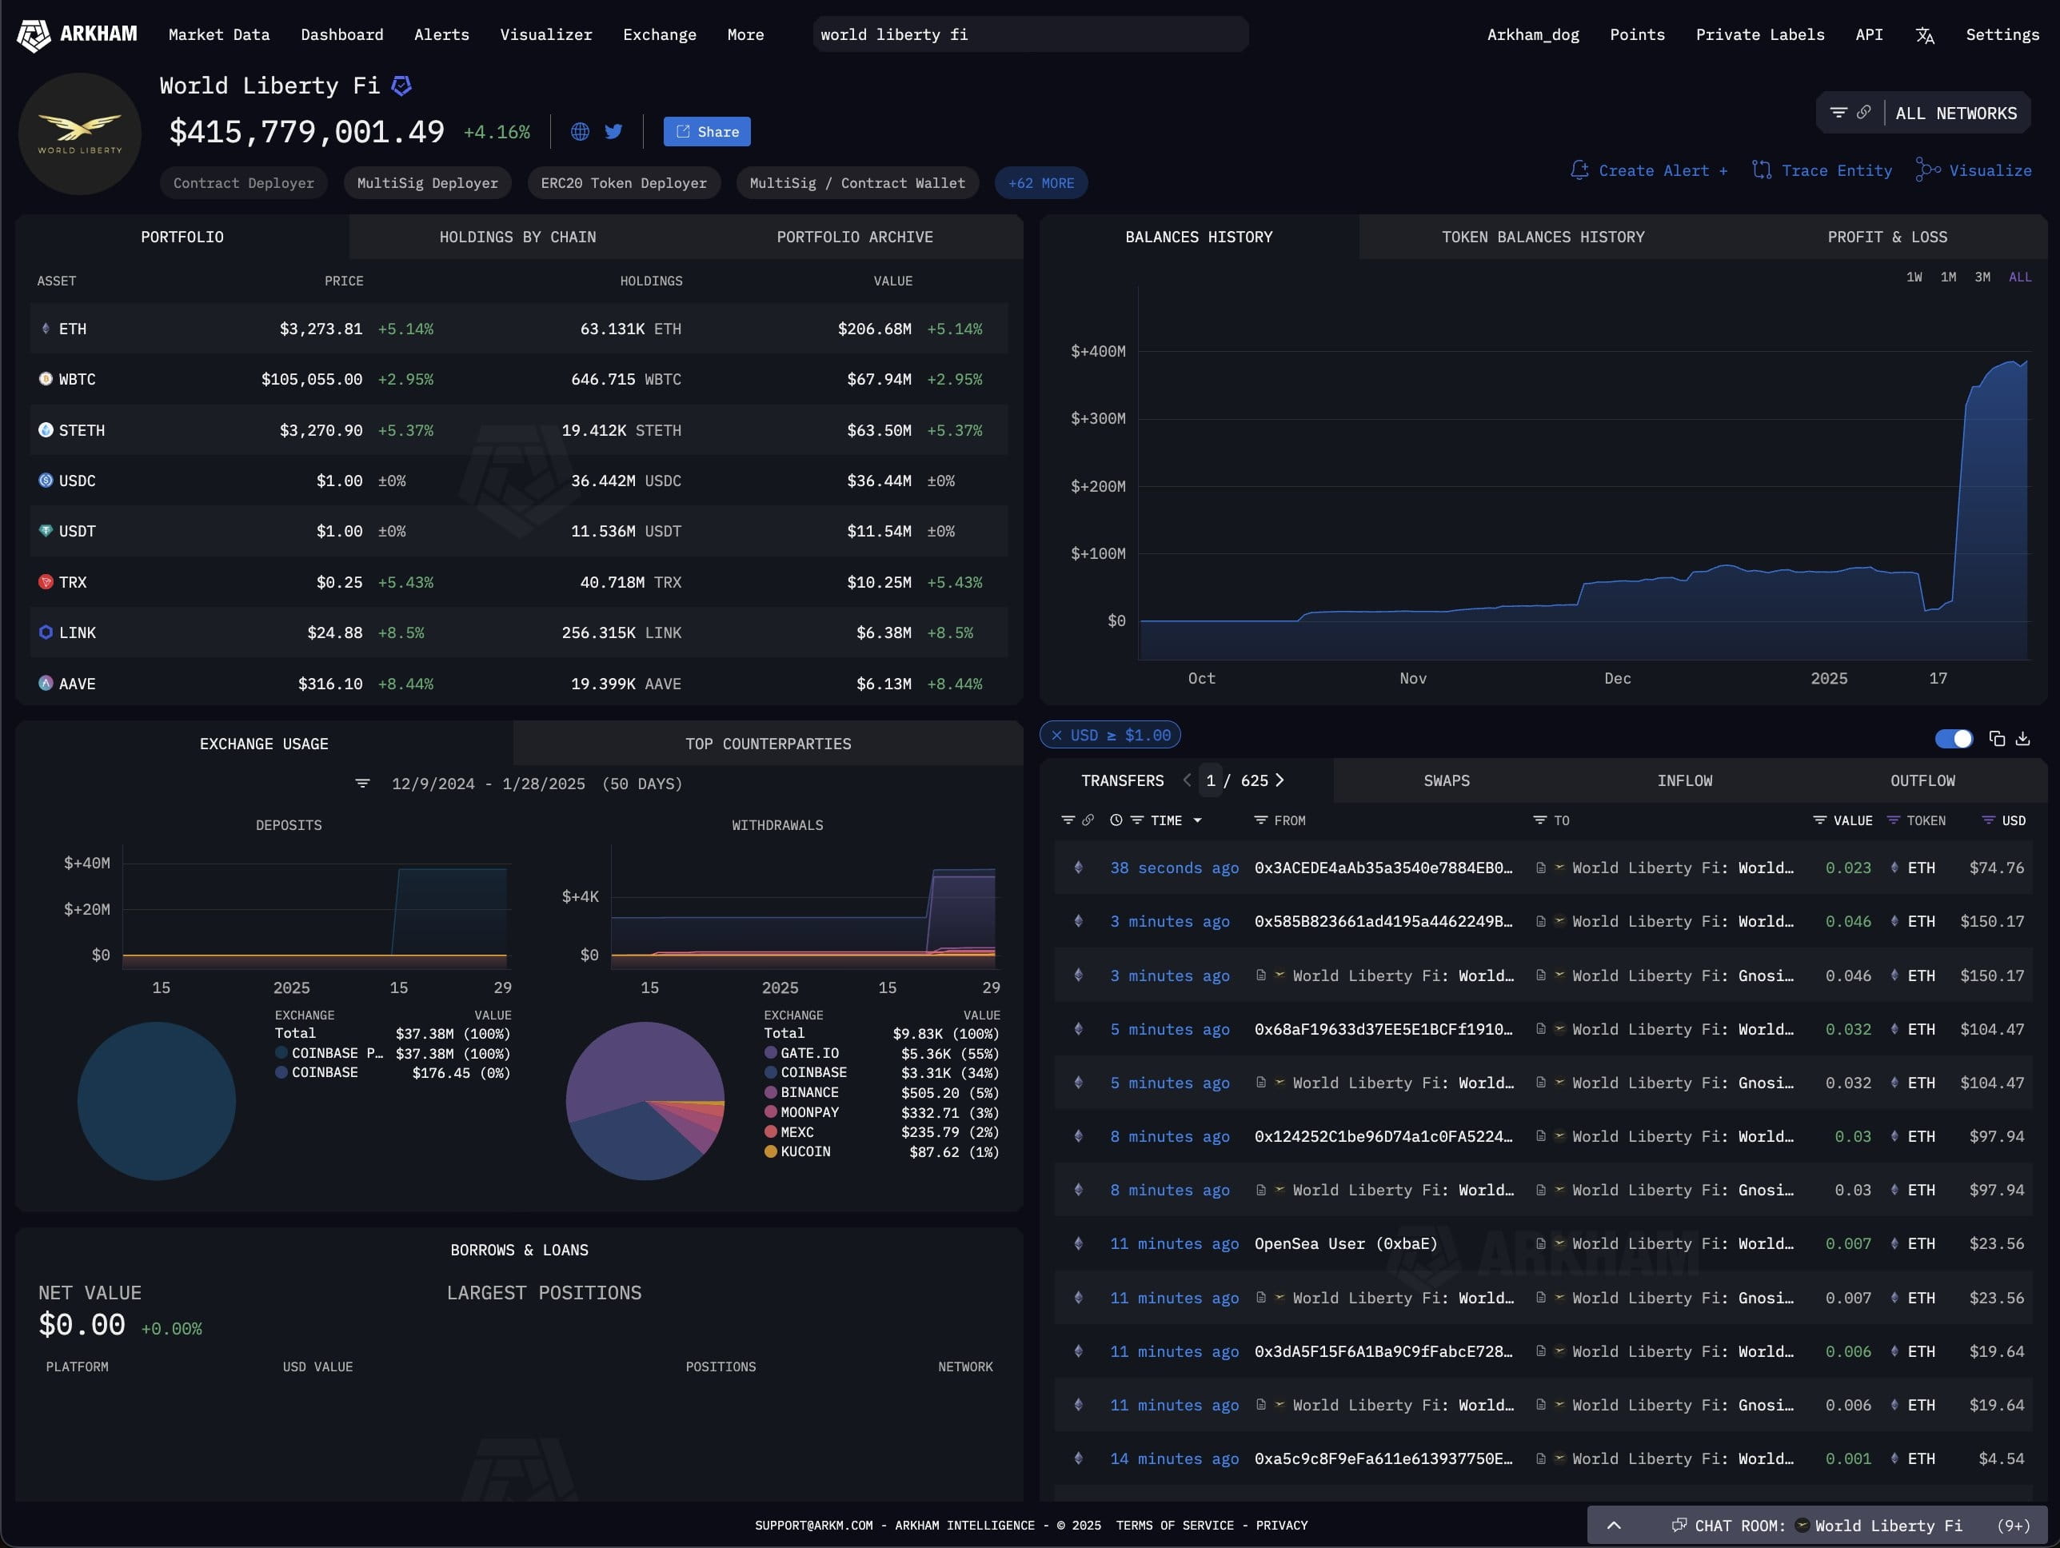Toggle the blue switch above the transfers table
The image size is (2060, 1548).
point(1954,739)
